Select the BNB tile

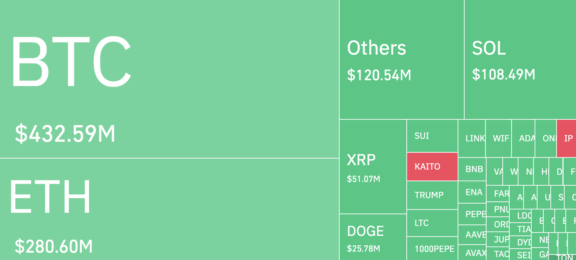pyautogui.click(x=472, y=169)
